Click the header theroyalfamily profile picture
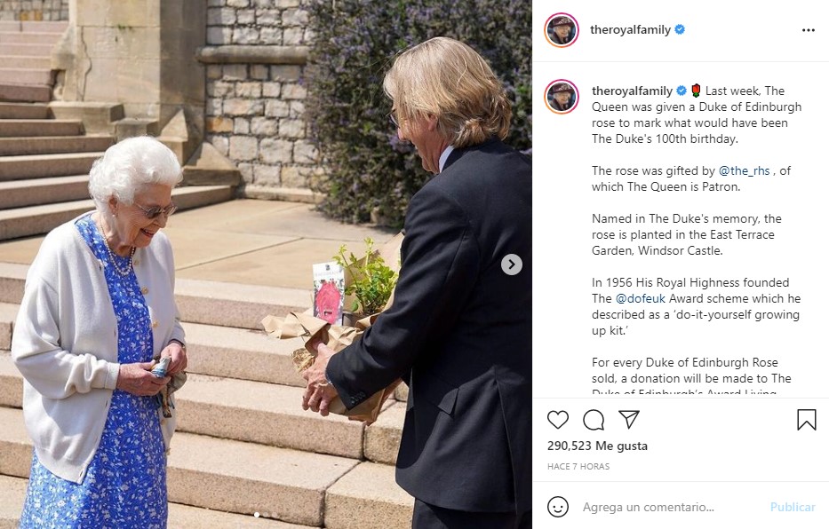 pyautogui.click(x=562, y=30)
